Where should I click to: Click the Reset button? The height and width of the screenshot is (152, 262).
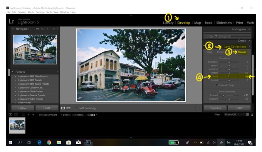pyautogui.click(x=239, y=108)
